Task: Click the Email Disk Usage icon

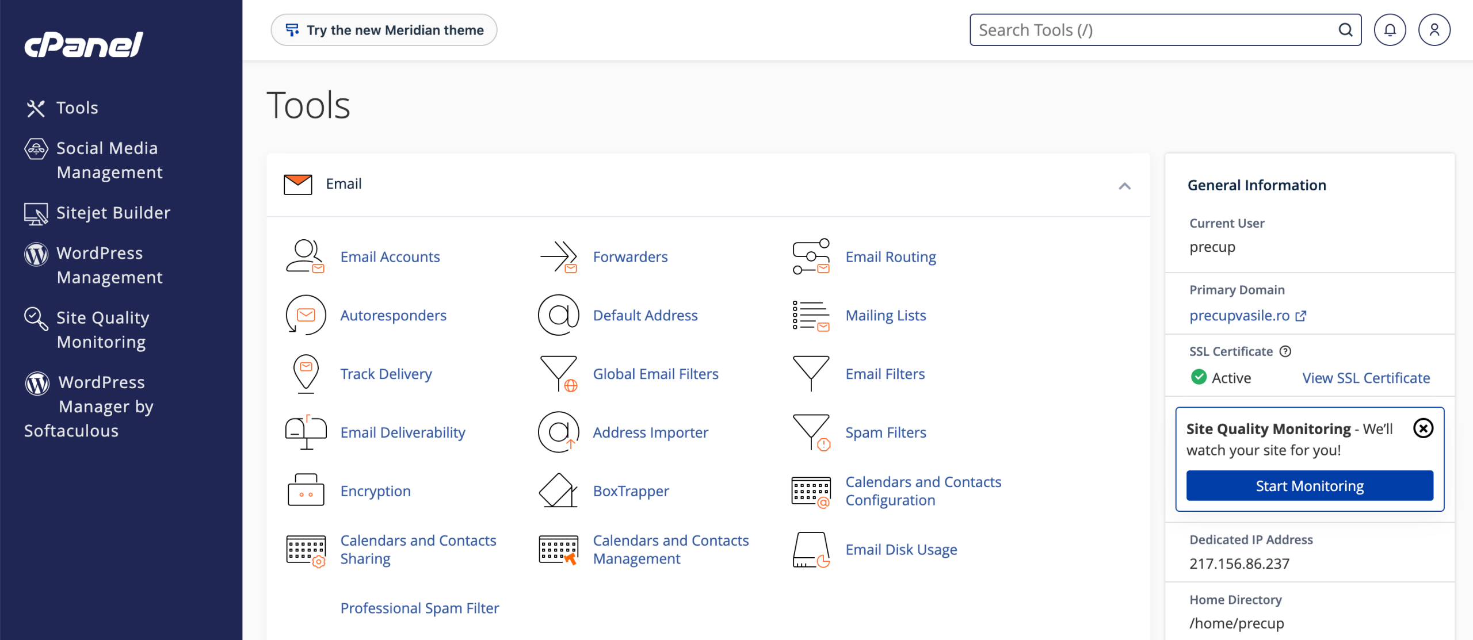Action: [x=811, y=550]
